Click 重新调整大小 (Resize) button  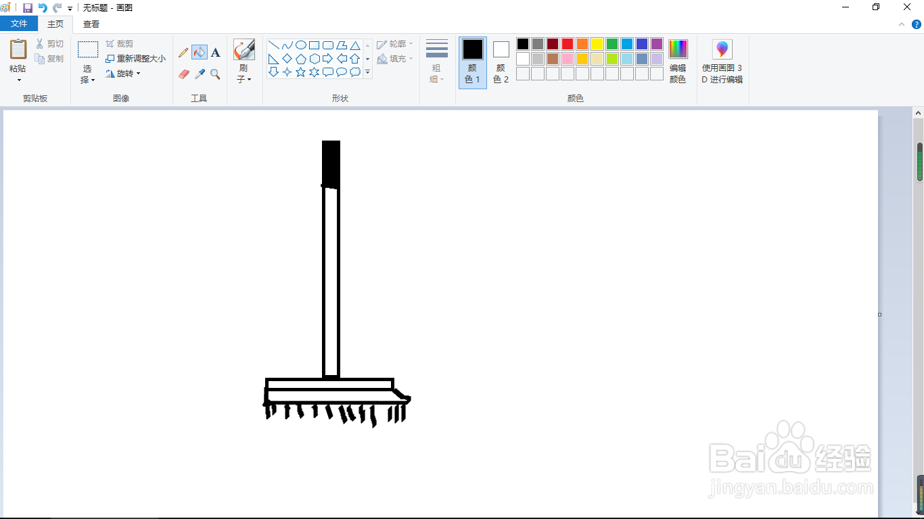135,59
